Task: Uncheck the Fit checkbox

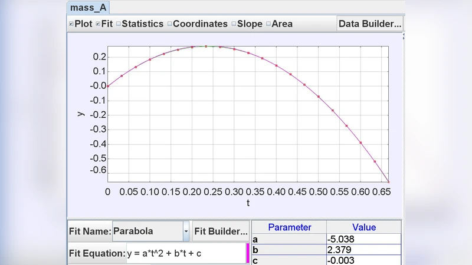Action: coord(98,24)
